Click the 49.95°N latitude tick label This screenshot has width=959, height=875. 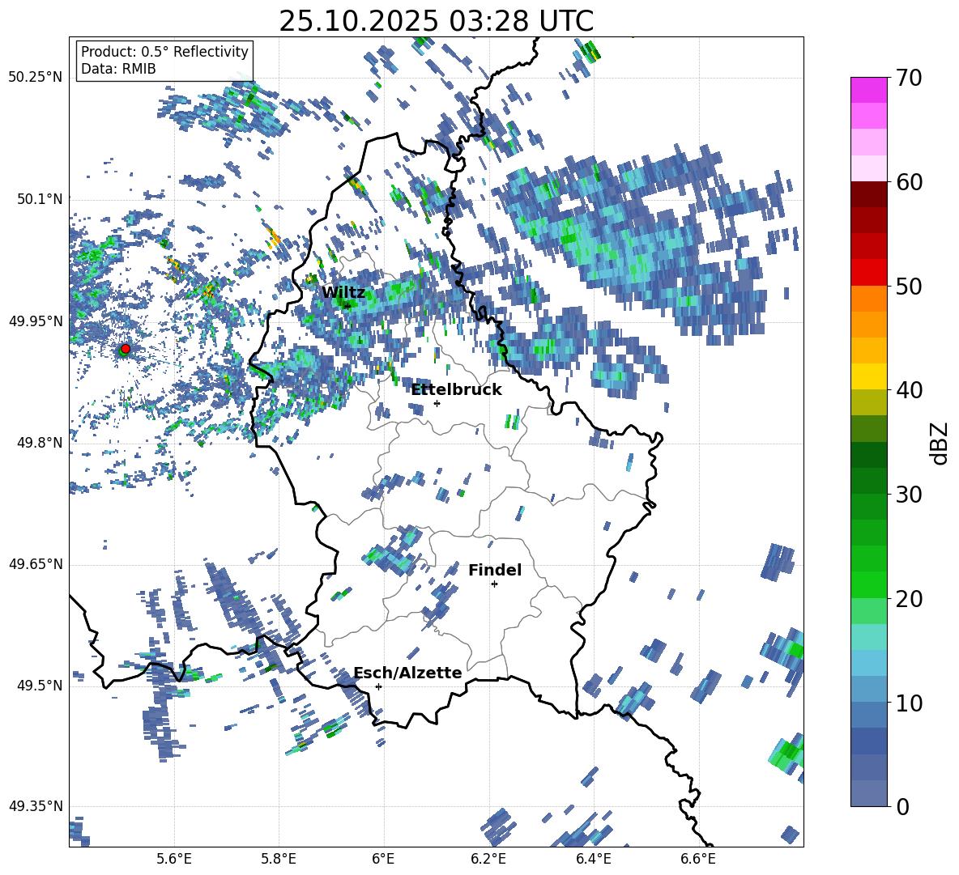click(x=36, y=321)
